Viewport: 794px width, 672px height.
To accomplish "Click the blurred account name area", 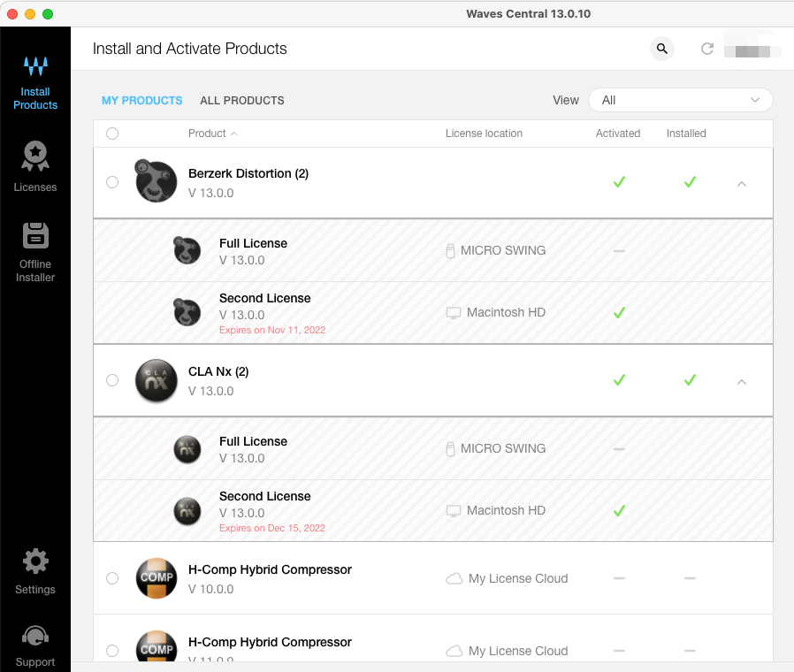I will (x=752, y=51).
